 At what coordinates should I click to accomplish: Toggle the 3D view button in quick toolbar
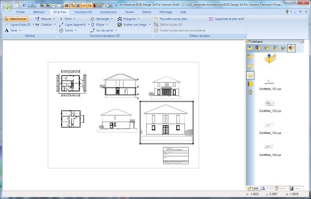48,5
